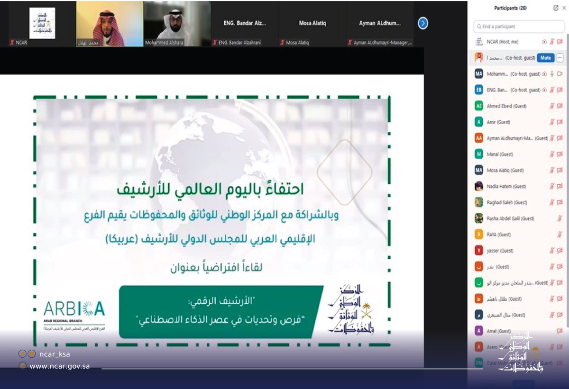Click ENG. Ban... muted microphone icon

(552, 90)
